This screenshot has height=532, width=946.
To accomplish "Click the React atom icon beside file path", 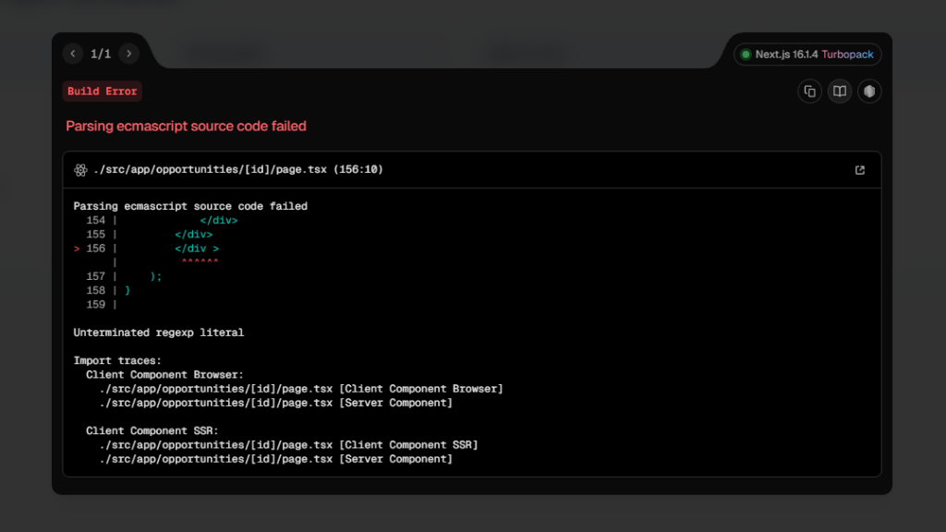I will coord(80,170).
